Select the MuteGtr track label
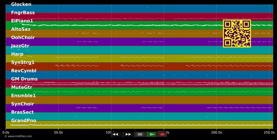The width and height of the screenshot is (277, 140). (22, 87)
